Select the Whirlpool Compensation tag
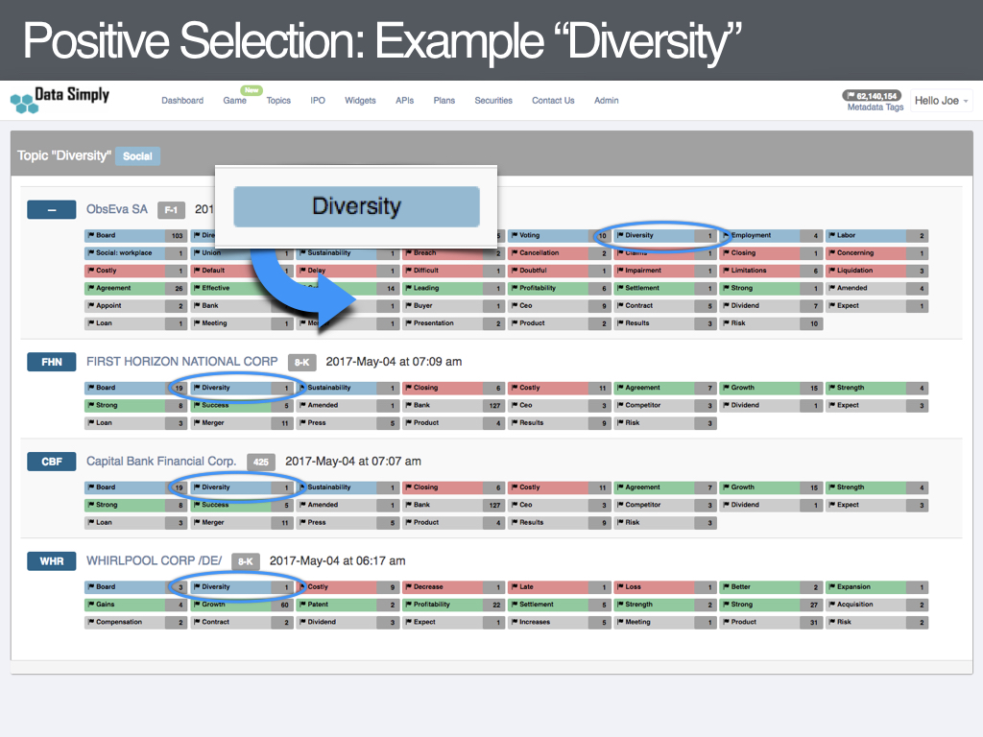Image resolution: width=983 pixels, height=737 pixels. pyautogui.click(x=135, y=622)
